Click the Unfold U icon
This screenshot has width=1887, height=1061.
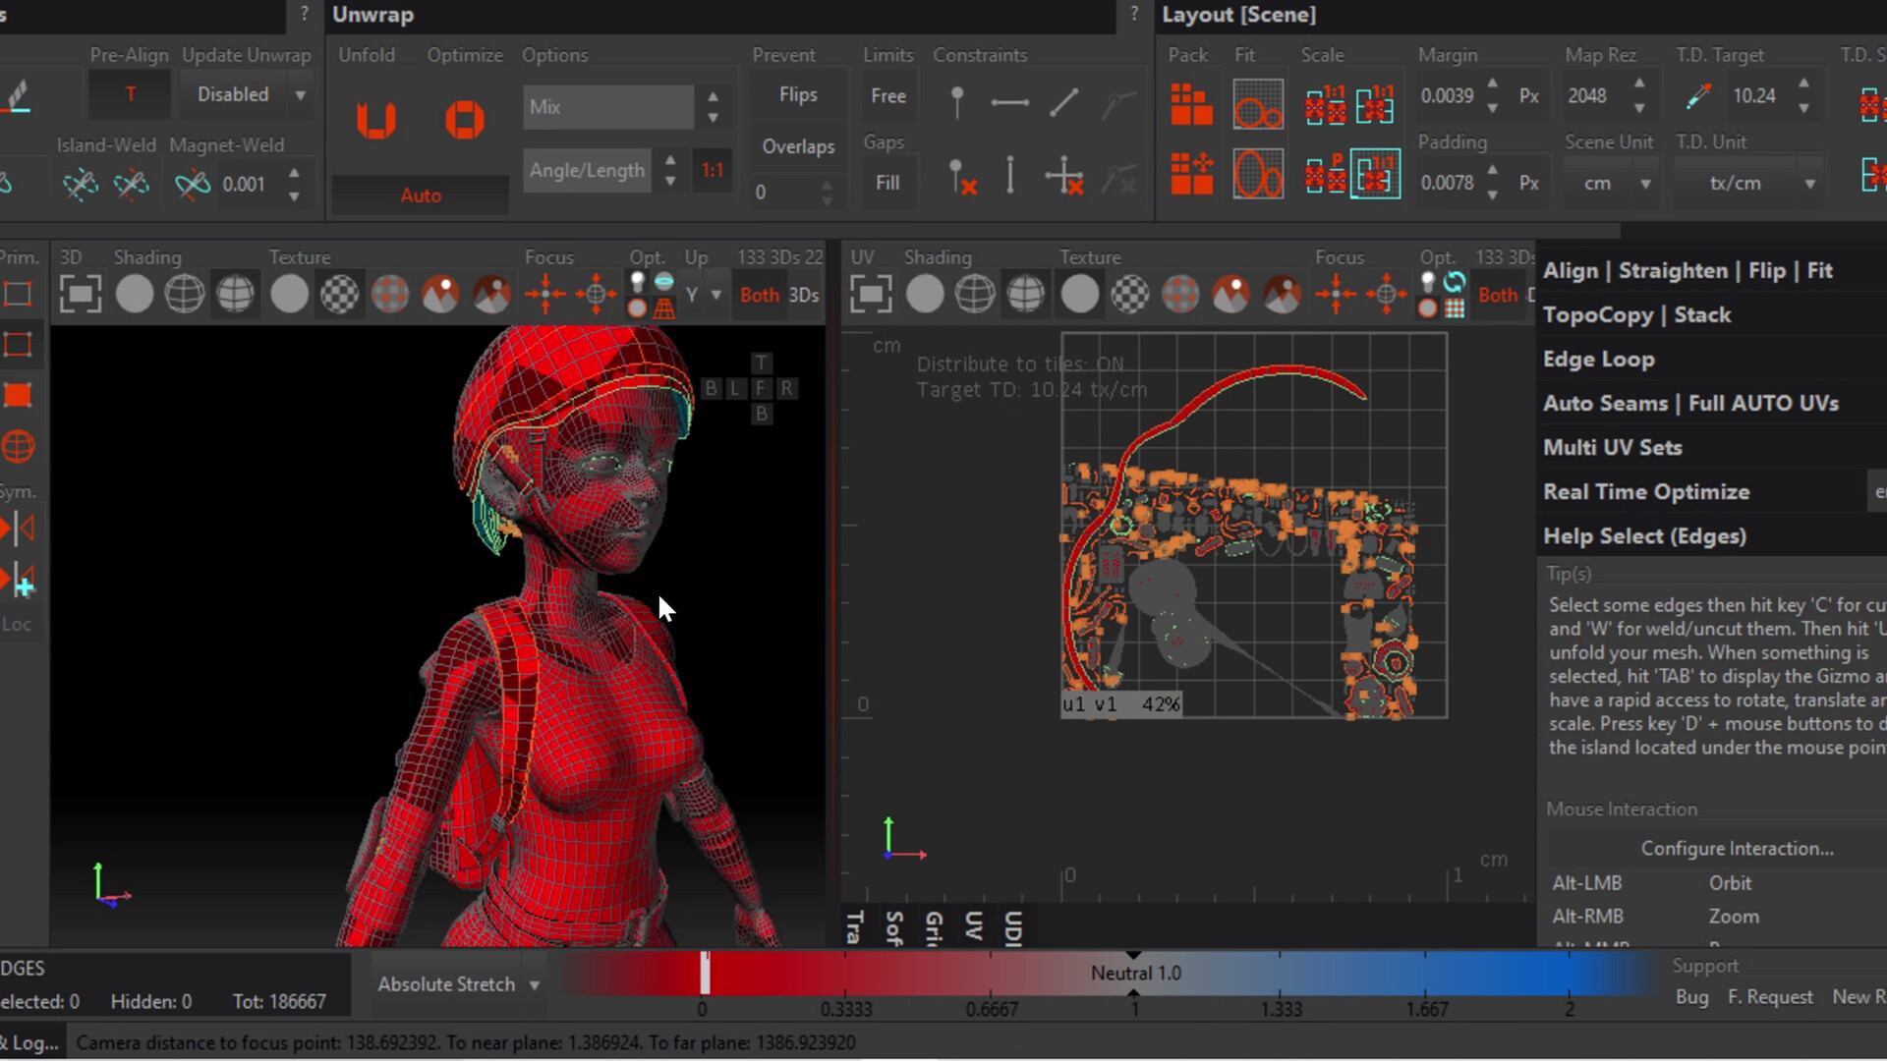click(x=375, y=120)
